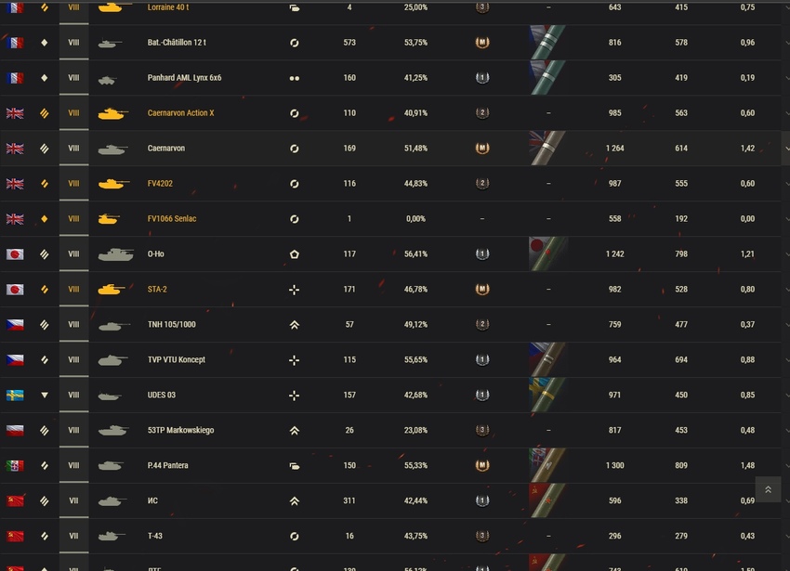Screen dimensions: 790x571
Task: Select the TNH 105/1000 table row
Action: click(390, 325)
